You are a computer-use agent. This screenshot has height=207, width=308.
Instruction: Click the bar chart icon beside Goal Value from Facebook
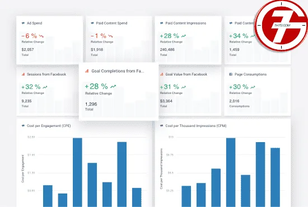coord(162,74)
